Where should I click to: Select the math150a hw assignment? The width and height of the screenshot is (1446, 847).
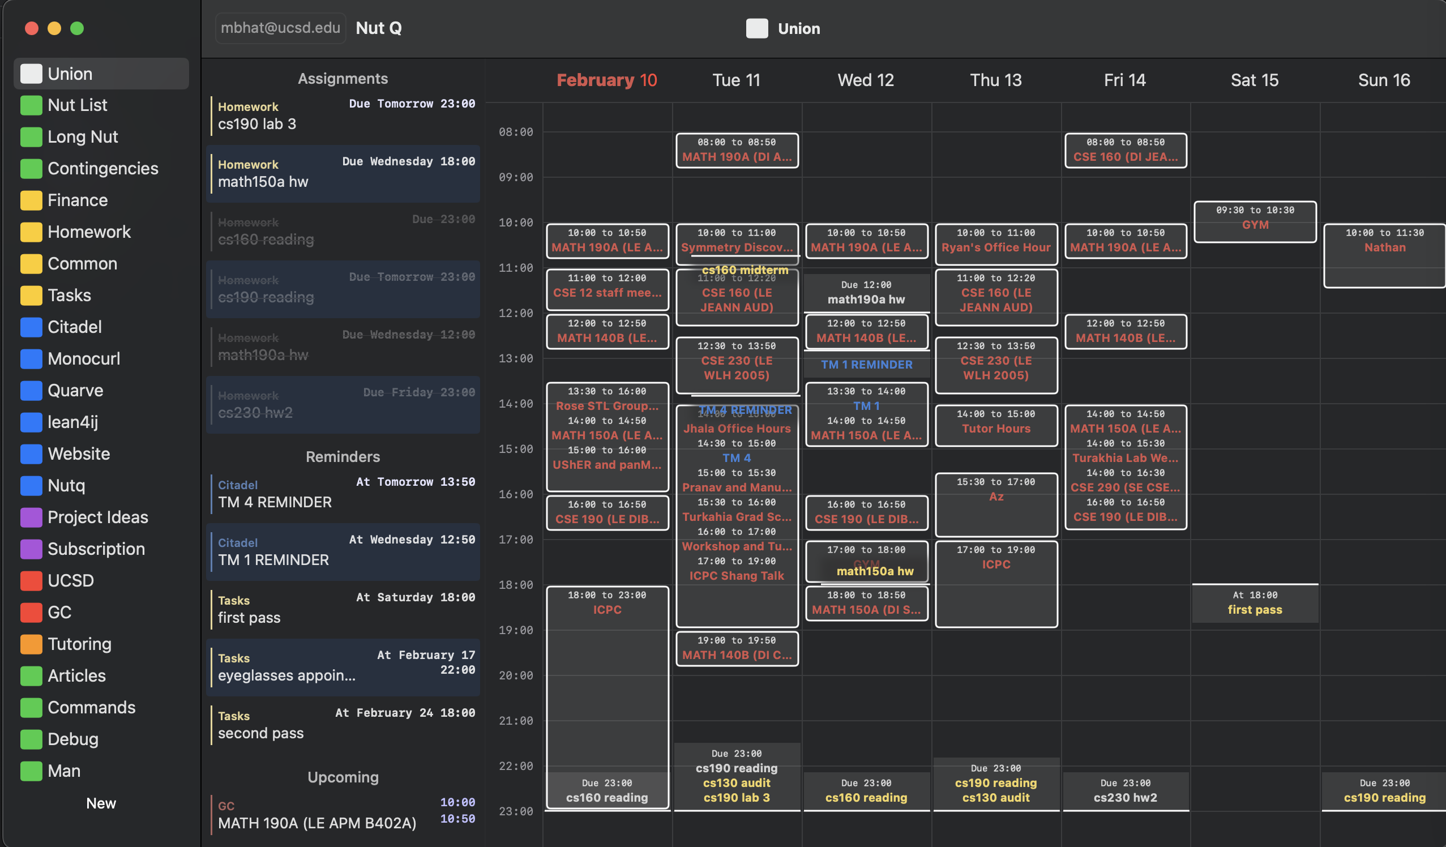pos(343,173)
